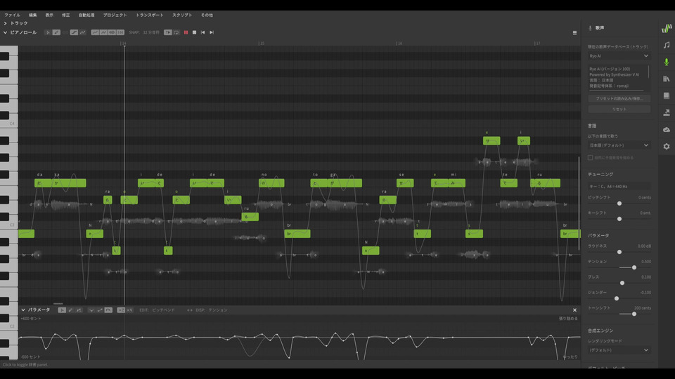
Task: Open the 修正 menu
Action: pyautogui.click(x=66, y=15)
